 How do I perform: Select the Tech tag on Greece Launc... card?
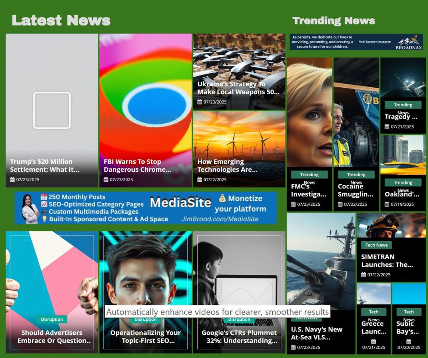[374, 312]
